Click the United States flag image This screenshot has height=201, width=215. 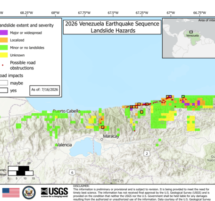[11, 193]
